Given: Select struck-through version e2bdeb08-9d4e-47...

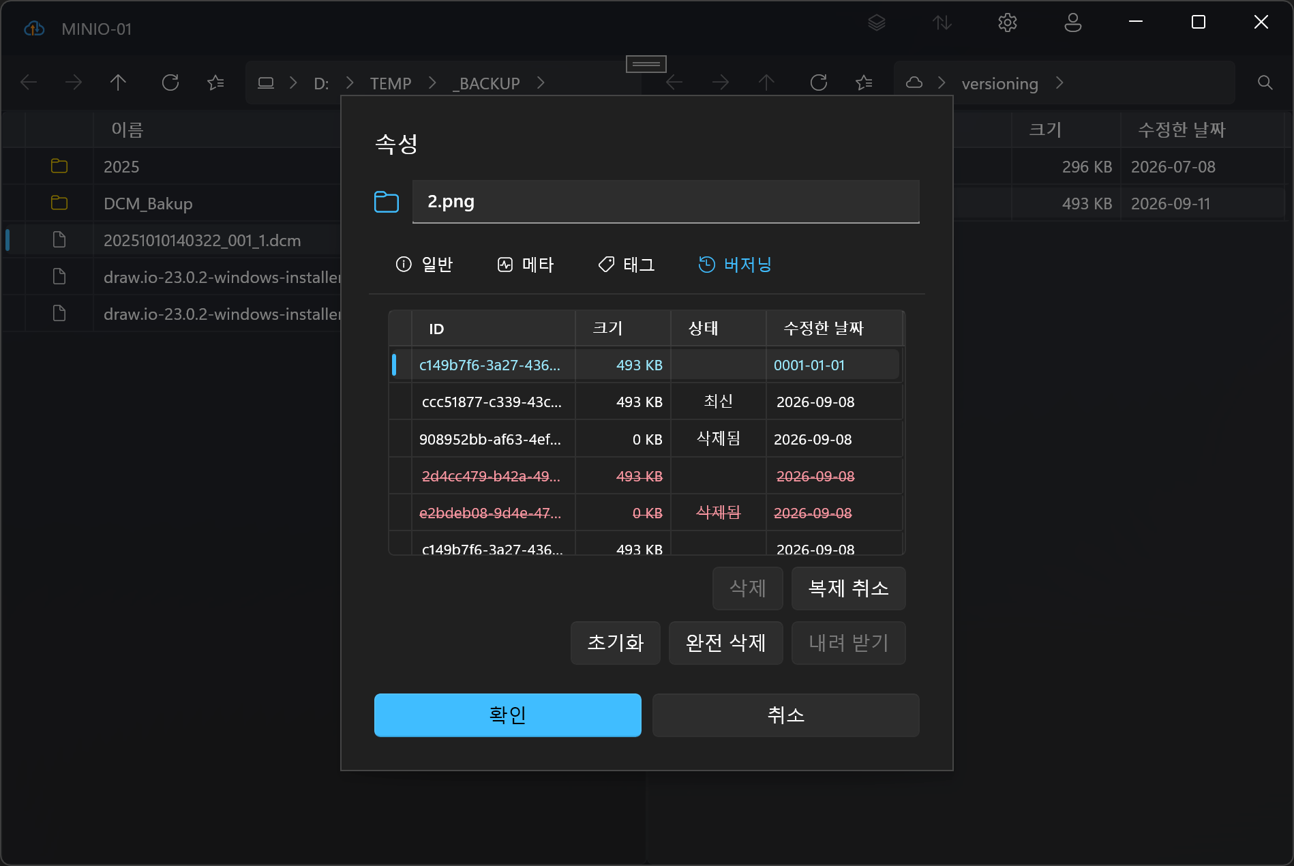Looking at the screenshot, I should (x=646, y=513).
